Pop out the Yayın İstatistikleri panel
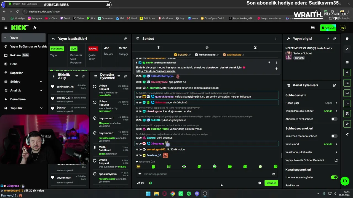The width and height of the screenshot is (353, 198). tap(125, 39)
